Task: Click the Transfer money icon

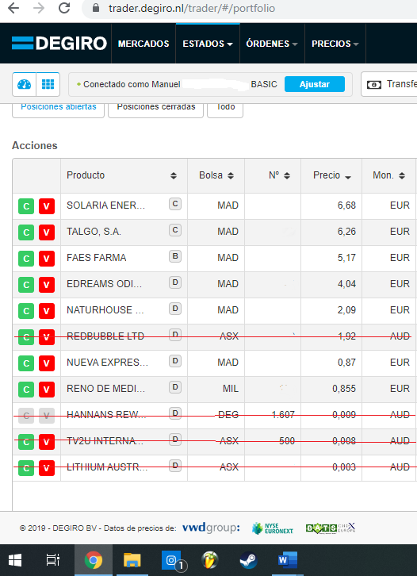Action: point(374,84)
